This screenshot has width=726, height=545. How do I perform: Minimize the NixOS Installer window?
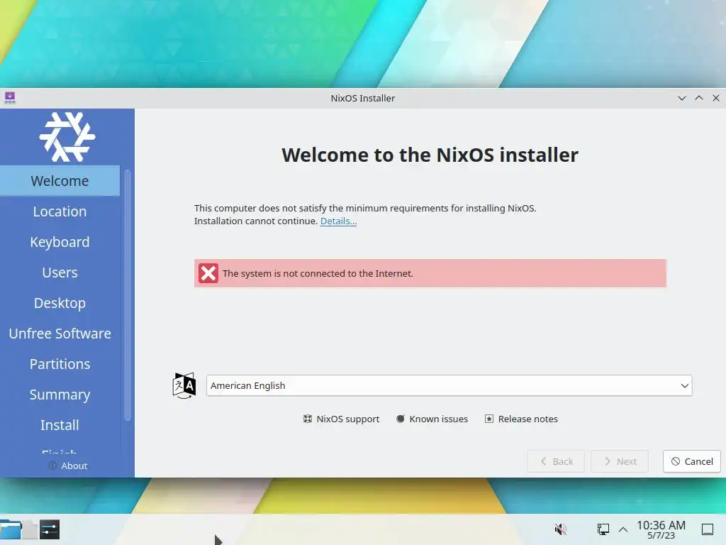pyautogui.click(x=681, y=98)
